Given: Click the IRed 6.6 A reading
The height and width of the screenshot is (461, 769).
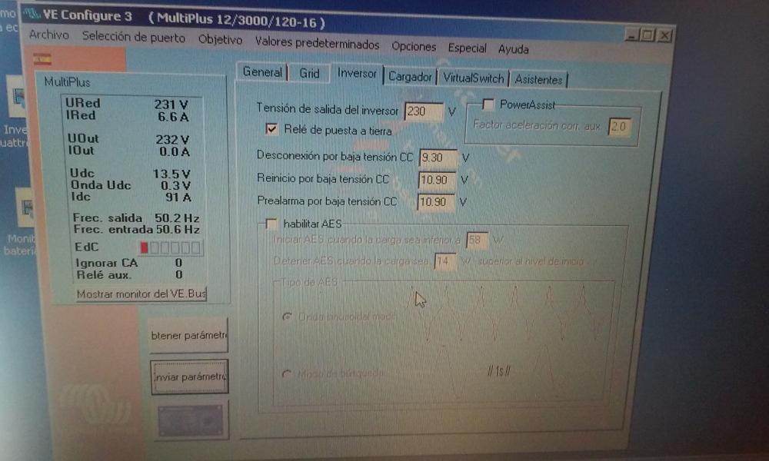Looking at the screenshot, I should [x=172, y=117].
